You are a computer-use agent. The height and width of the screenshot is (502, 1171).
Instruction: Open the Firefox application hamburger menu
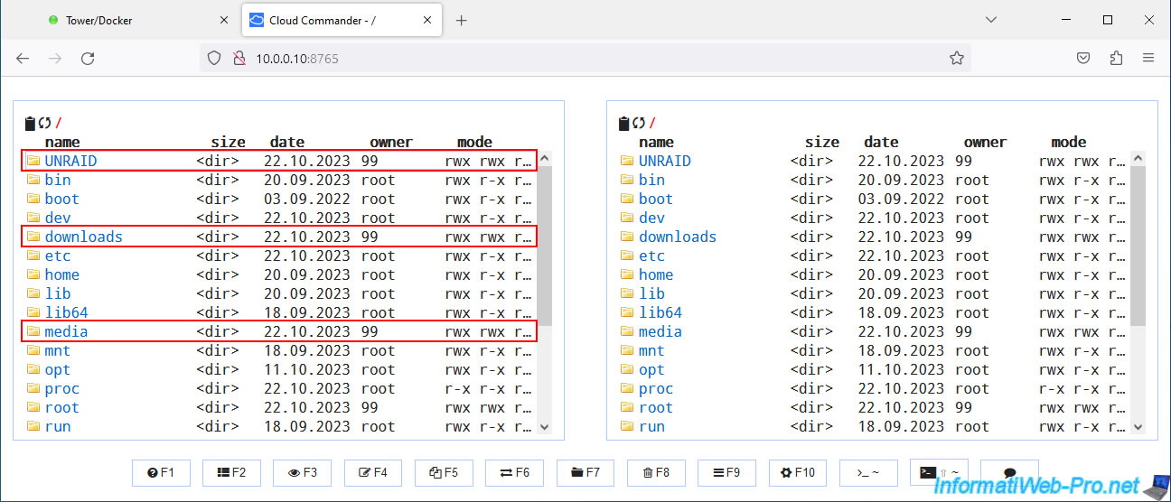point(1148,58)
